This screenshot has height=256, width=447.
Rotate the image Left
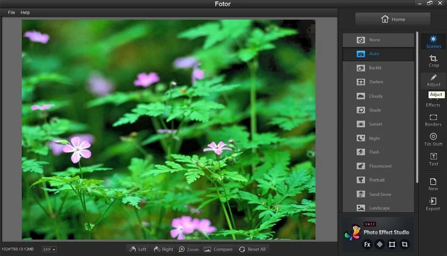click(x=138, y=249)
